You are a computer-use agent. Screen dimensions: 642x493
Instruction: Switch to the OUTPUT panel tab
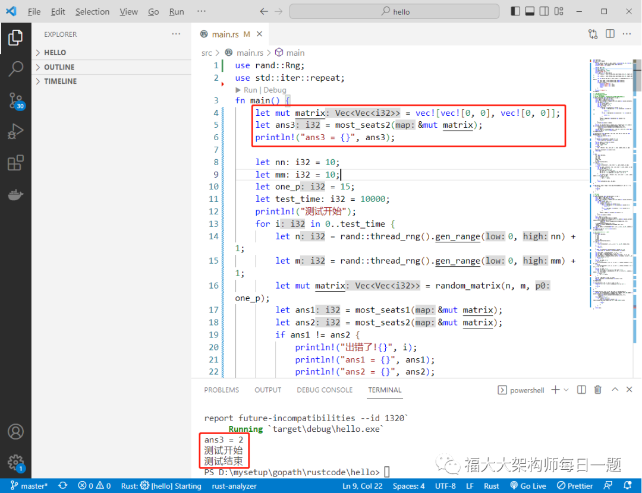[x=267, y=390]
